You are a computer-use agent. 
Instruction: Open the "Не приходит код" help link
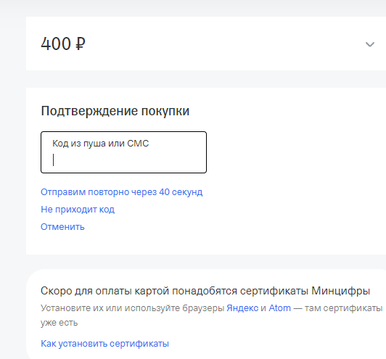78,210
